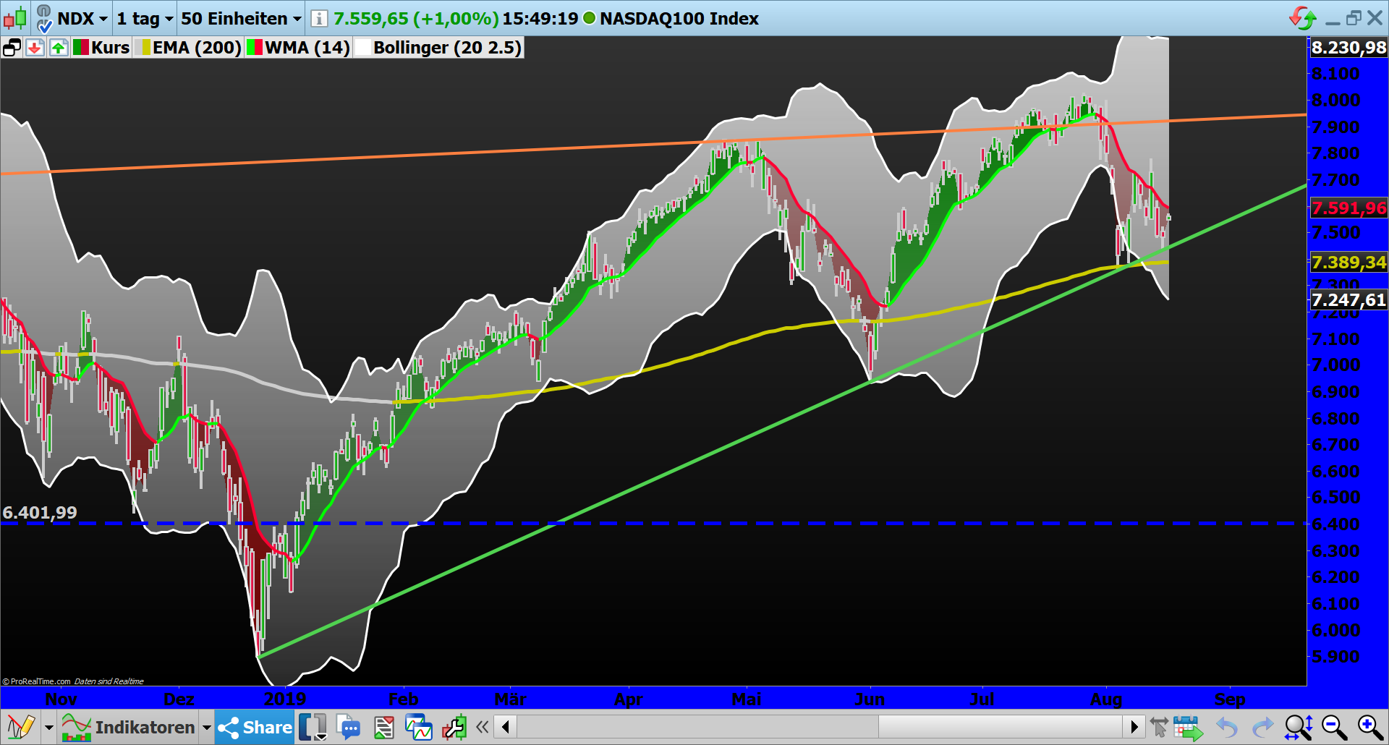Click the ProRealTime.com copyright link

click(36, 681)
